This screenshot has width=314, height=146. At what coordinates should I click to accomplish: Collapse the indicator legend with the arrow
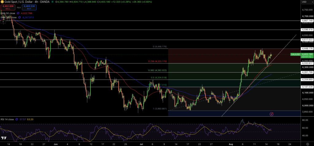click(x=3, y=22)
